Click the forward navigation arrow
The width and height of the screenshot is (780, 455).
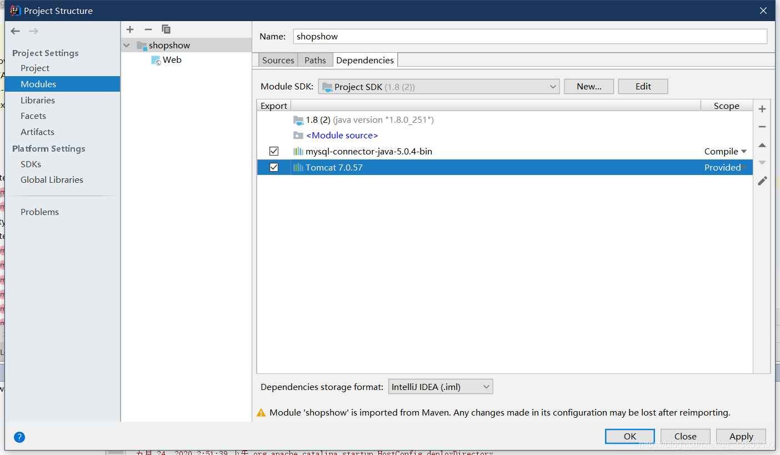click(33, 31)
